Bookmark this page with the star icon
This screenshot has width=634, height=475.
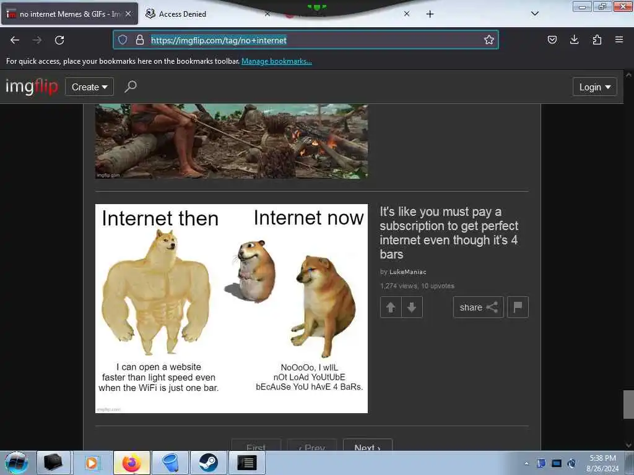pyautogui.click(x=489, y=40)
